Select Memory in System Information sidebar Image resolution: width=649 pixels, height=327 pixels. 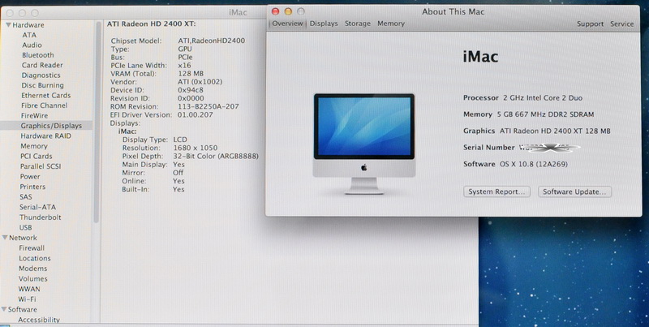click(34, 146)
